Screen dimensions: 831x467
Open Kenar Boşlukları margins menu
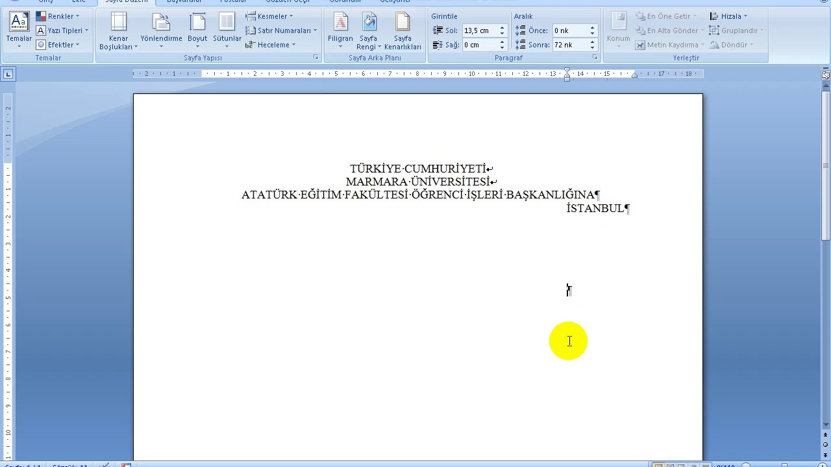point(118,31)
